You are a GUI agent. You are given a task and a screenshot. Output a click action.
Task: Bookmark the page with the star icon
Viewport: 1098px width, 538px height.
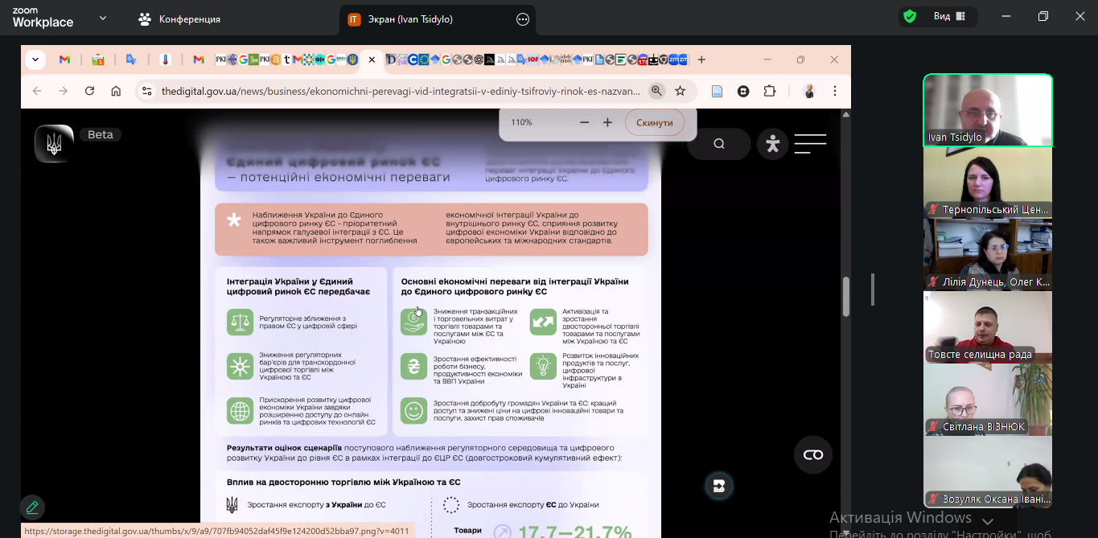tap(681, 91)
